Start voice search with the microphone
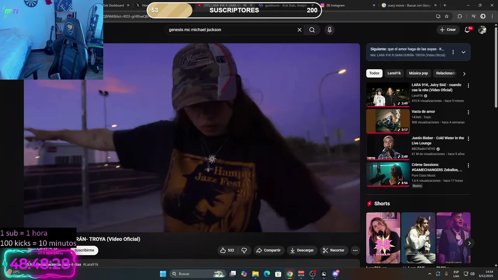498x280 pixels. (x=330, y=30)
